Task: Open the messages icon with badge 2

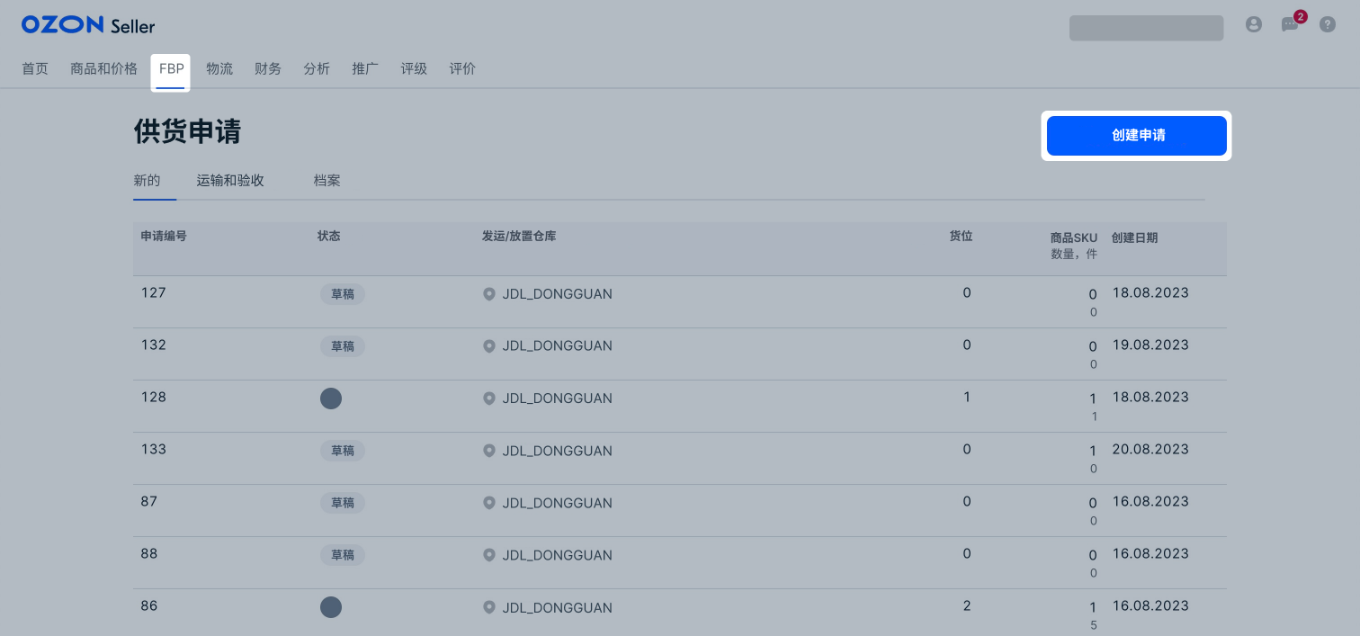Action: tap(1292, 24)
